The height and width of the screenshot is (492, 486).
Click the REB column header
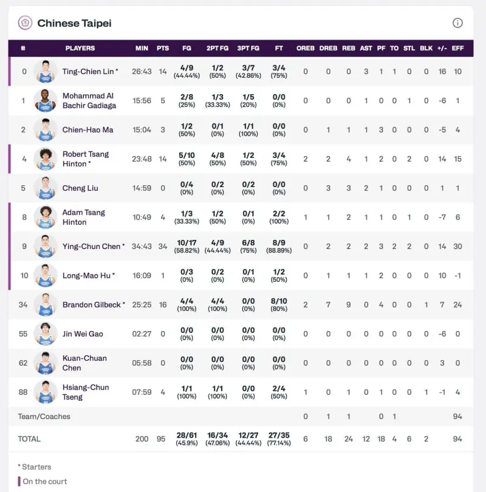(x=349, y=48)
